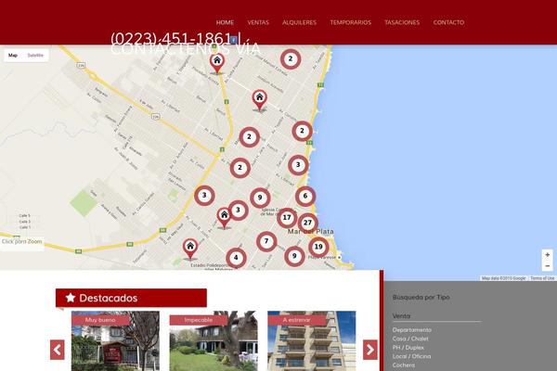This screenshot has height=371, width=557.
Task: Click the northernmost cluster marker labeled 2
Action: 291,59
